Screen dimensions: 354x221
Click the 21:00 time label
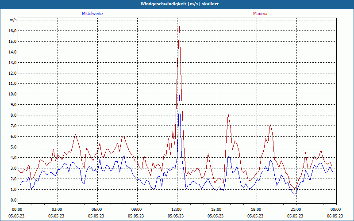click(296, 210)
